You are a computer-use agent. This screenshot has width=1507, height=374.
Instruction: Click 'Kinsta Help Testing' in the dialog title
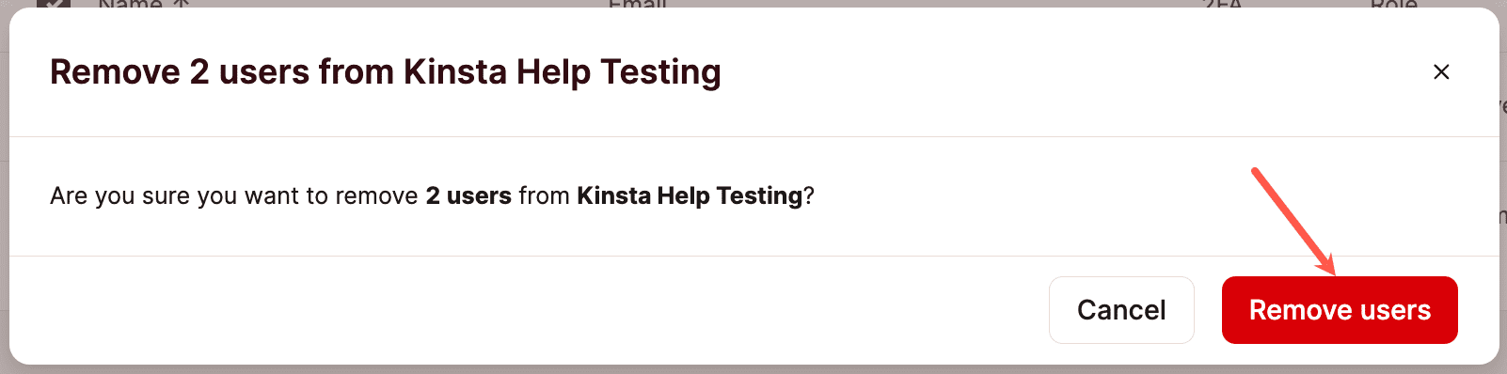563,72
